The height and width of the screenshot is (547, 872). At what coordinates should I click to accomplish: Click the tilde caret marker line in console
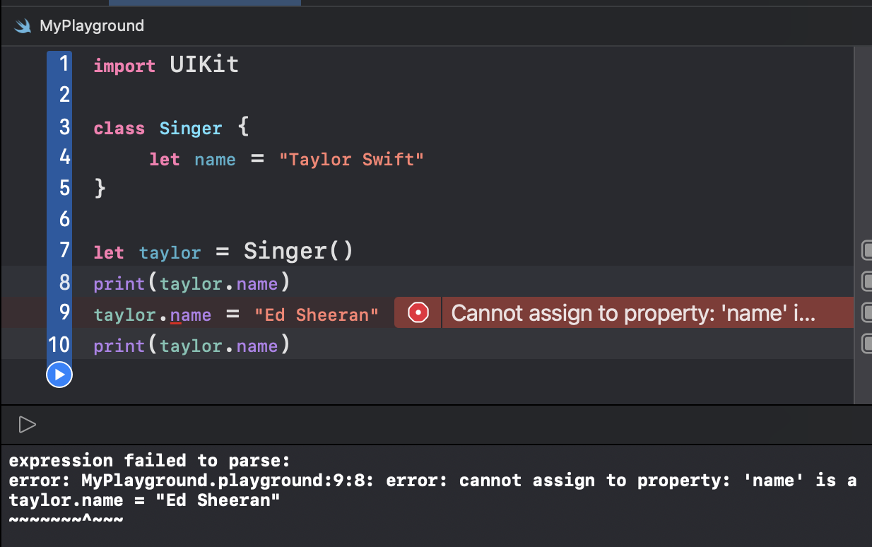66,520
